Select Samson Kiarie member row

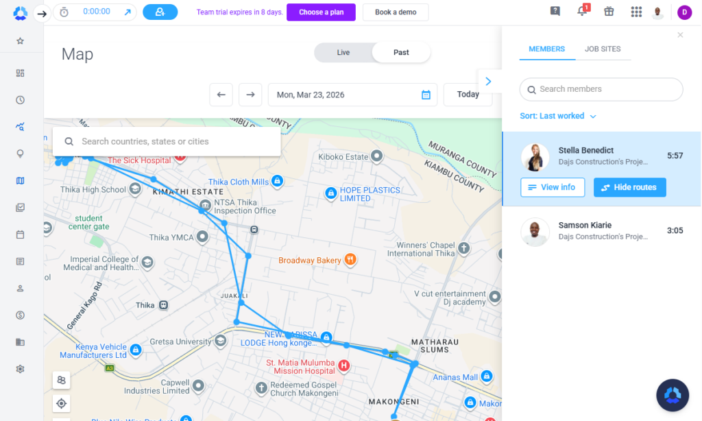(602, 231)
